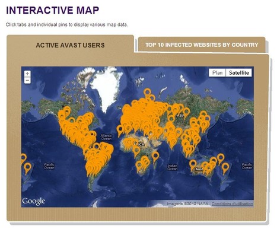Viewport: 277px width, 229px height.
Task: Open Top 10 Infected Websites by Country tab
Action: pos(202,44)
